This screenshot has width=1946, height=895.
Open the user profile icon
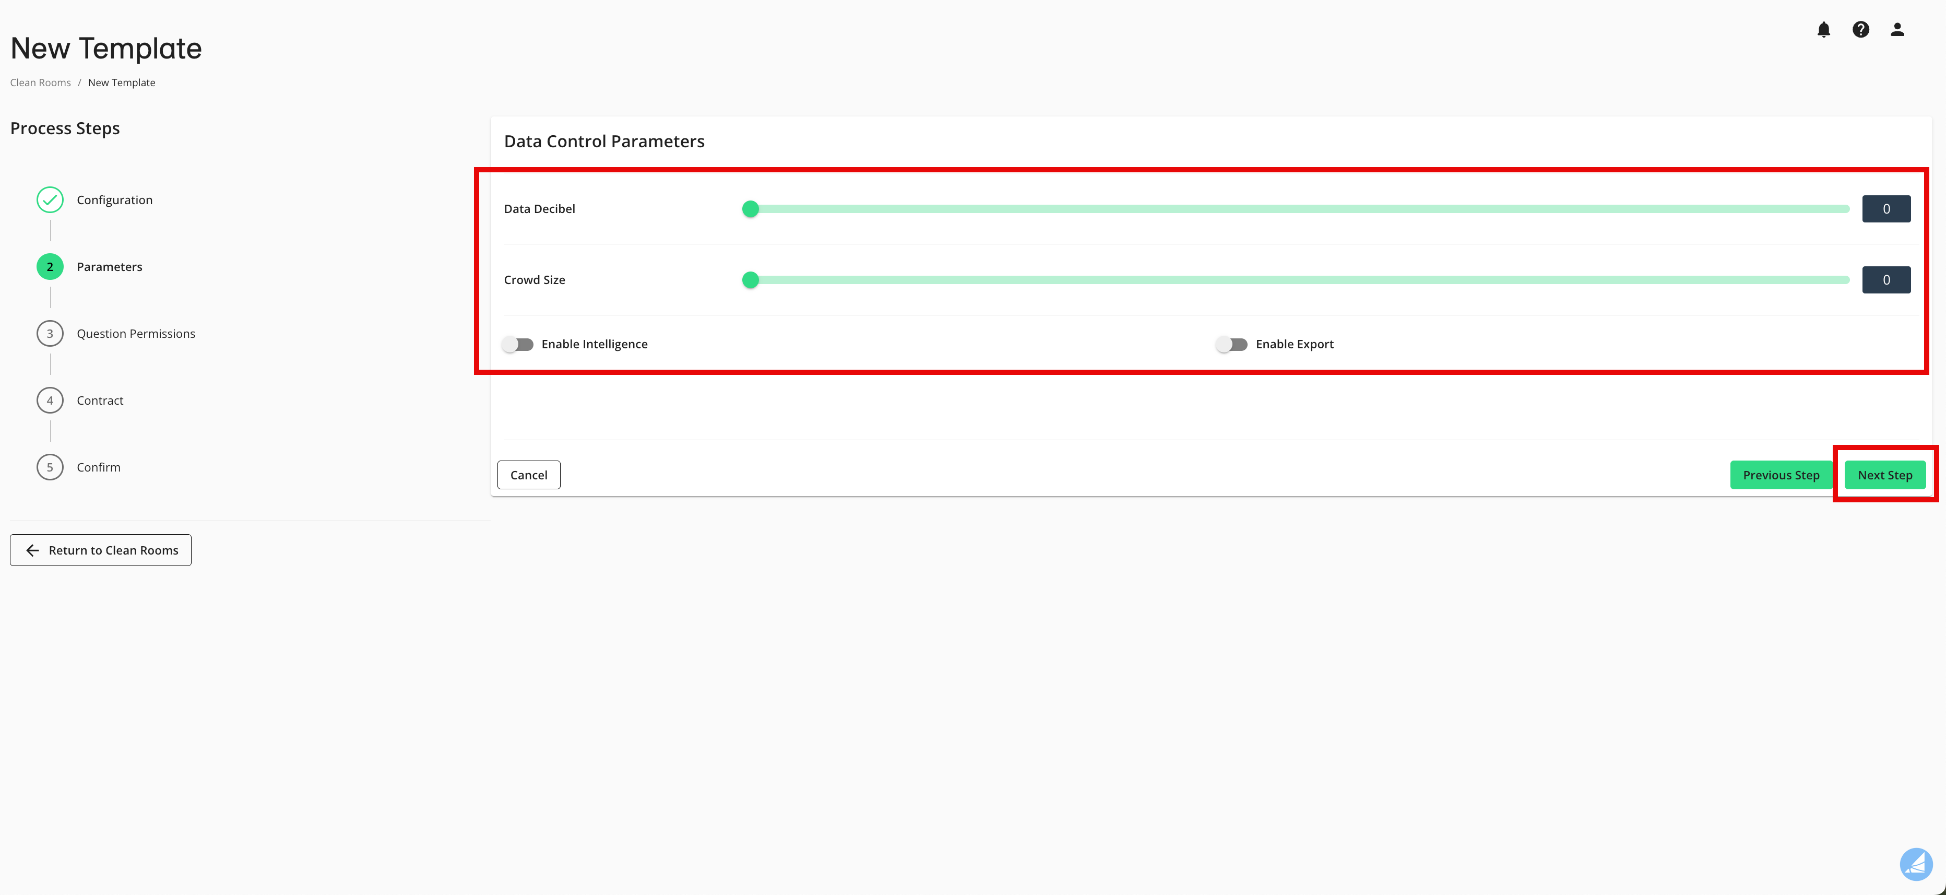tap(1897, 29)
